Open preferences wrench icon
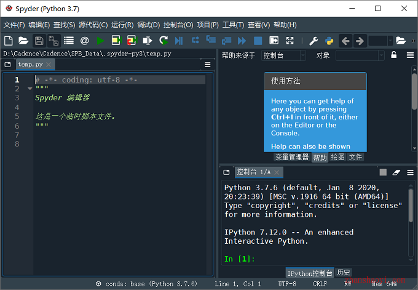 pyautogui.click(x=313, y=41)
